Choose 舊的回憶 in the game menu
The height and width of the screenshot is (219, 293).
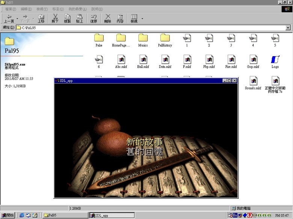145,151
